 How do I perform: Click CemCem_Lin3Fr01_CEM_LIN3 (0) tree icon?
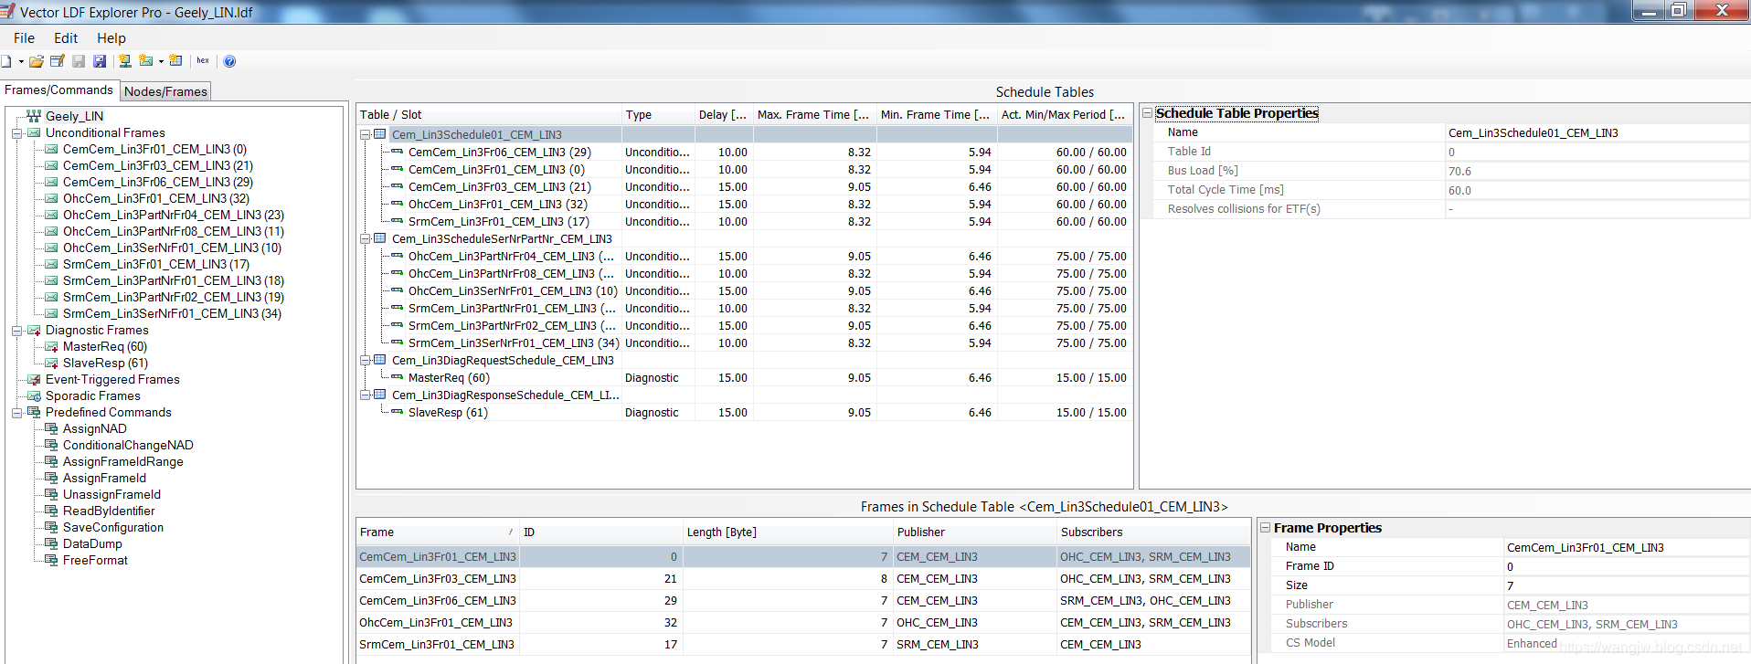pos(51,149)
